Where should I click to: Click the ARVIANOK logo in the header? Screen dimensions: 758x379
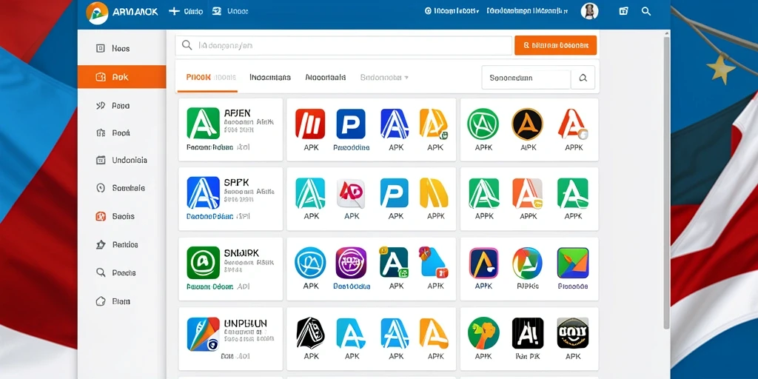(x=122, y=12)
